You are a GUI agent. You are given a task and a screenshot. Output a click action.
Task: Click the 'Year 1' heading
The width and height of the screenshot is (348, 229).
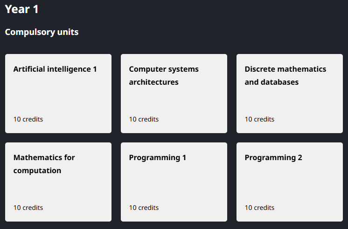(21, 9)
